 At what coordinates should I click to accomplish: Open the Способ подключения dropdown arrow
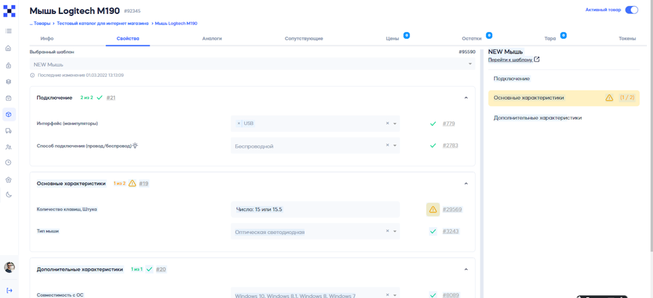[x=395, y=146]
